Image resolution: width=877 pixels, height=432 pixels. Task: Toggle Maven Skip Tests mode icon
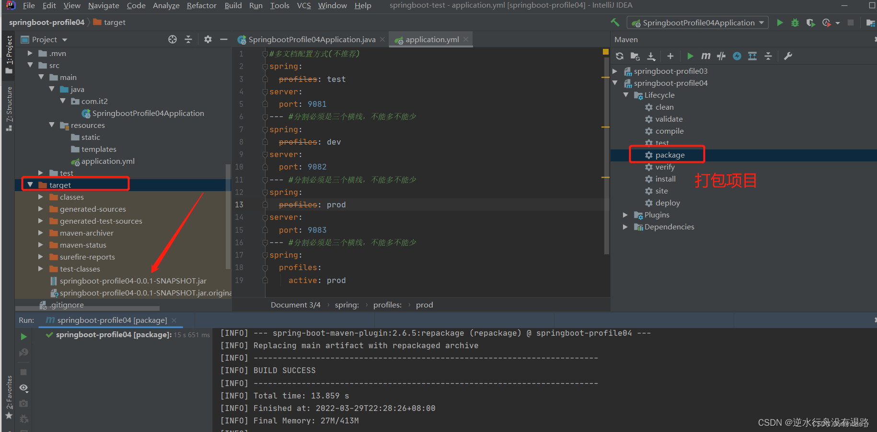tap(721, 56)
